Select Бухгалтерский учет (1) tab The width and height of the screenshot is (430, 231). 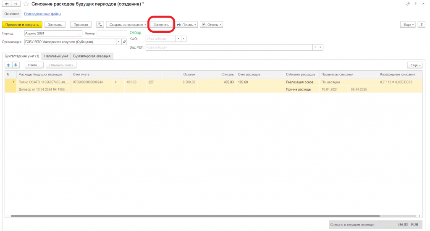pos(22,56)
